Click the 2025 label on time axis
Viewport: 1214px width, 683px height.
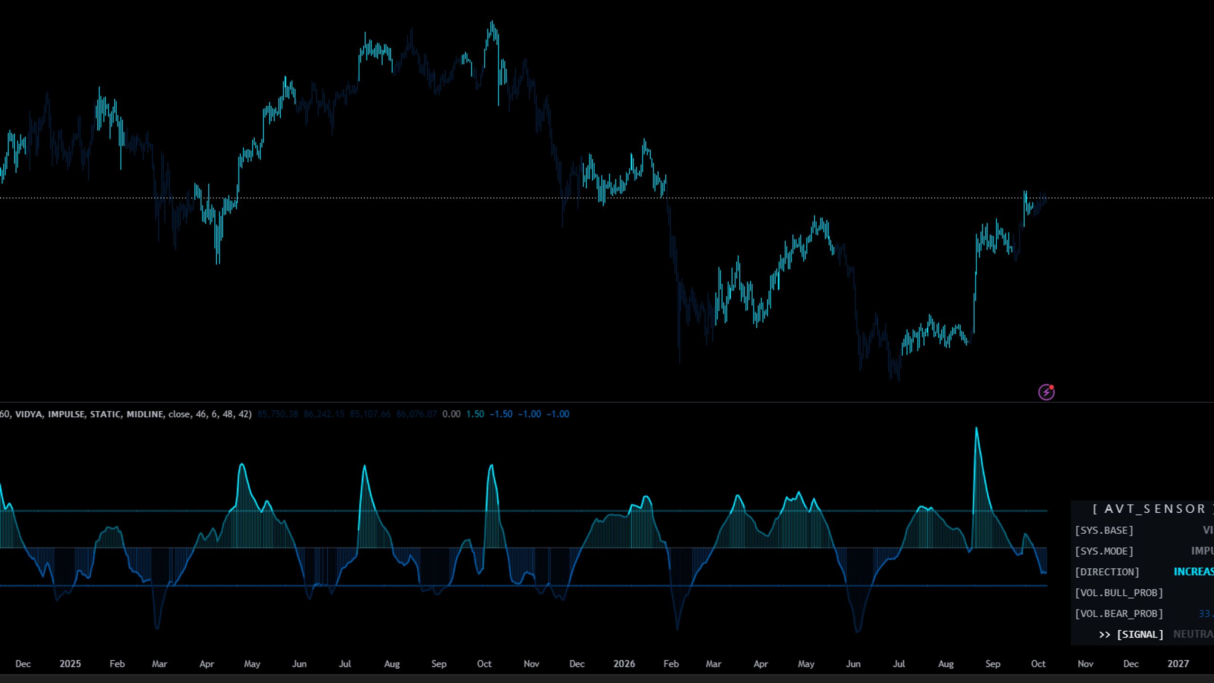[x=70, y=664]
